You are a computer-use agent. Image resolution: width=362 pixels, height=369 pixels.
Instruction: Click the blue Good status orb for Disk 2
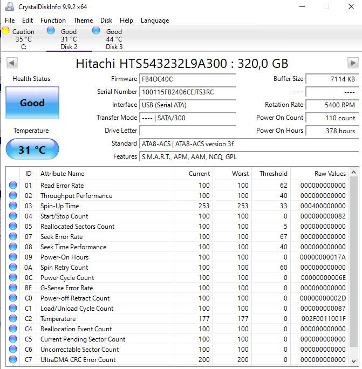(x=51, y=31)
